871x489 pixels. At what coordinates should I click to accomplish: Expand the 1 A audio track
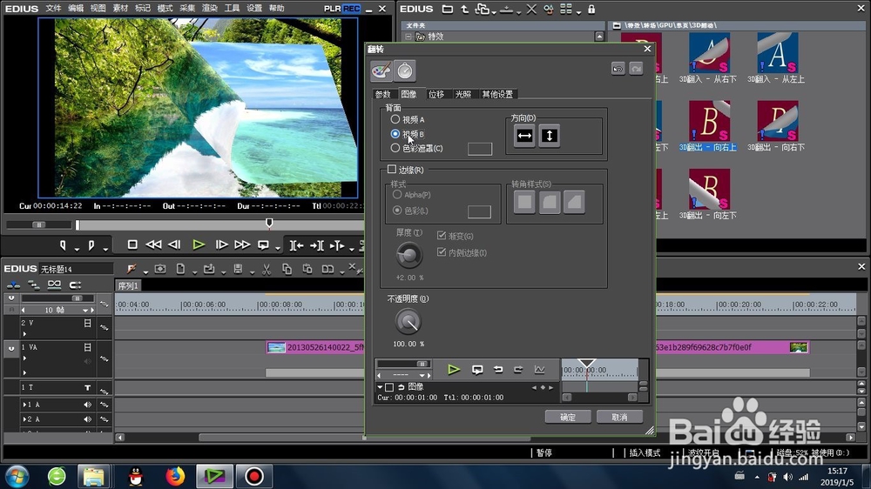point(24,405)
